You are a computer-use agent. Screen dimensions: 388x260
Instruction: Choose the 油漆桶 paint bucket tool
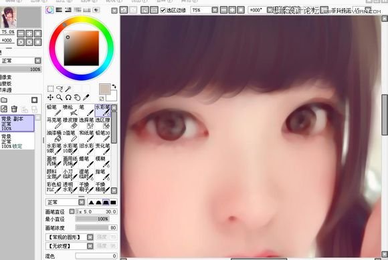[x=54, y=136]
